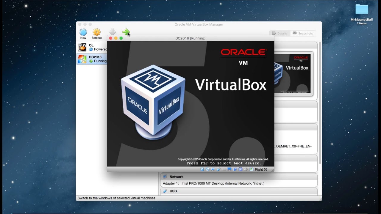Image resolution: width=381 pixels, height=214 pixels.
Task: Click the 'DC2016 [Running]' window title bar
Action: click(190, 38)
